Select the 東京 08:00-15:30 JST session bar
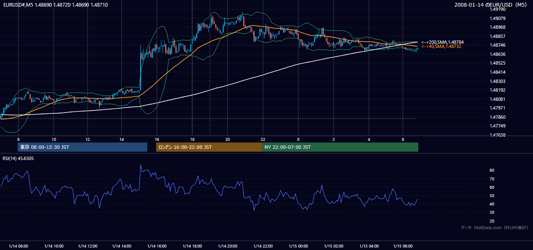Viewport: 533px width, 250px height. [x=83, y=147]
